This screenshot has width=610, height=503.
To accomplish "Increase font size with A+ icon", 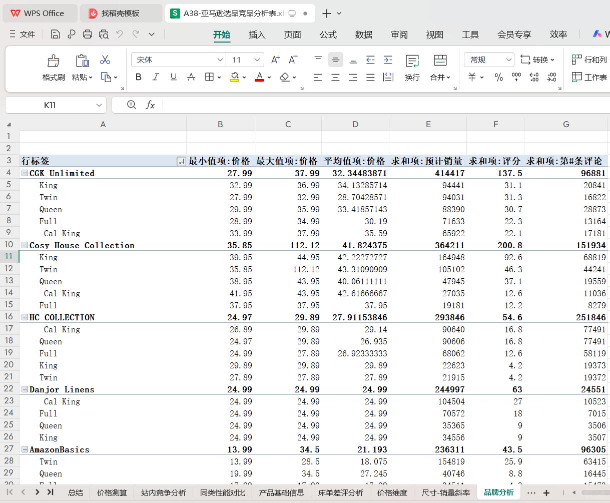I will click(x=275, y=60).
